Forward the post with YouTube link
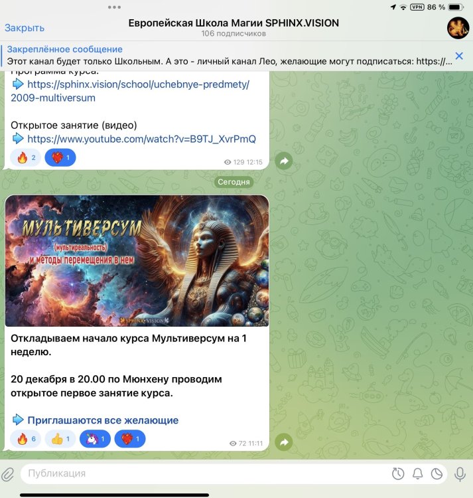 [x=284, y=161]
